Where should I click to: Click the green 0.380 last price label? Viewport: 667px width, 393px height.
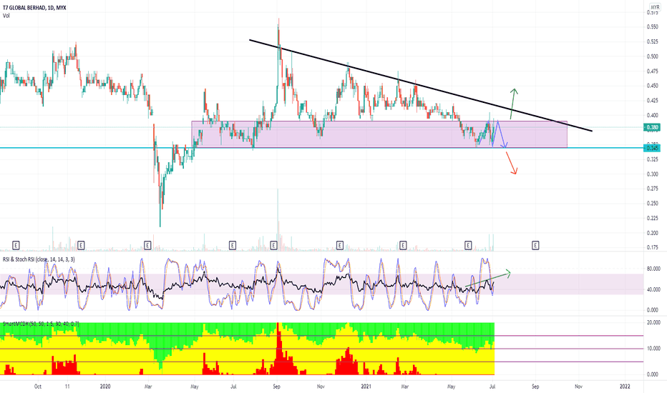tap(653, 127)
